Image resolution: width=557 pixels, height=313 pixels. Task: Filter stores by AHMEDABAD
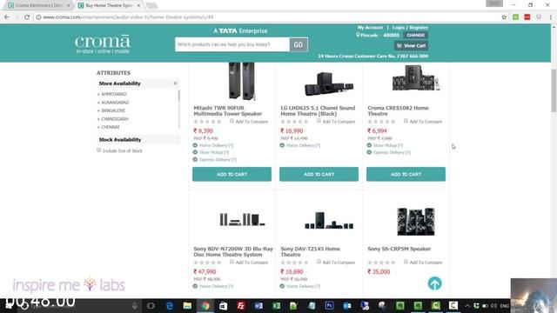coord(114,94)
